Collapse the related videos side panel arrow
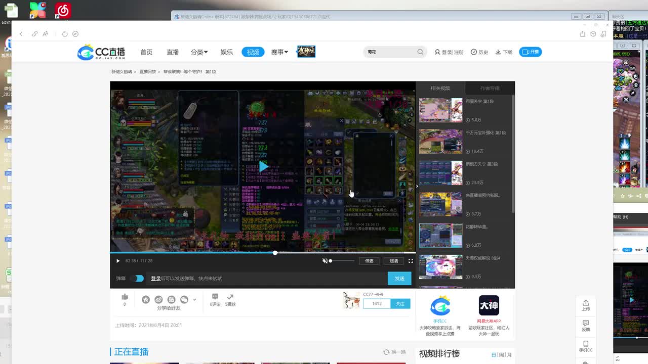This screenshot has width=648, height=364. coord(417,186)
